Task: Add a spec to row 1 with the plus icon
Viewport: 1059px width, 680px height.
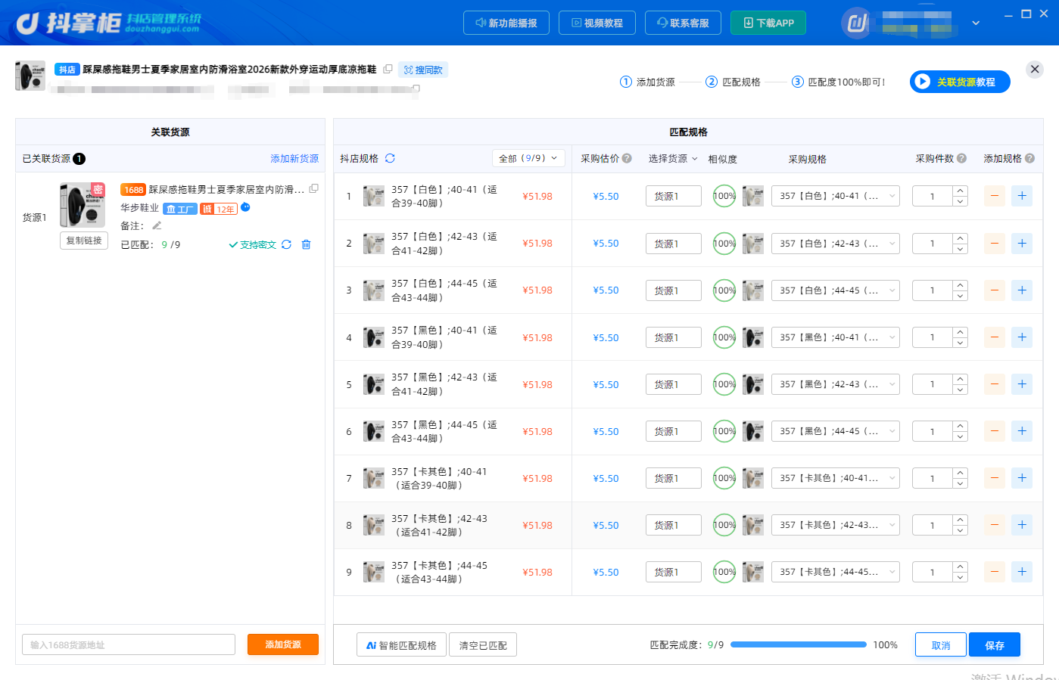Action: pos(1022,196)
